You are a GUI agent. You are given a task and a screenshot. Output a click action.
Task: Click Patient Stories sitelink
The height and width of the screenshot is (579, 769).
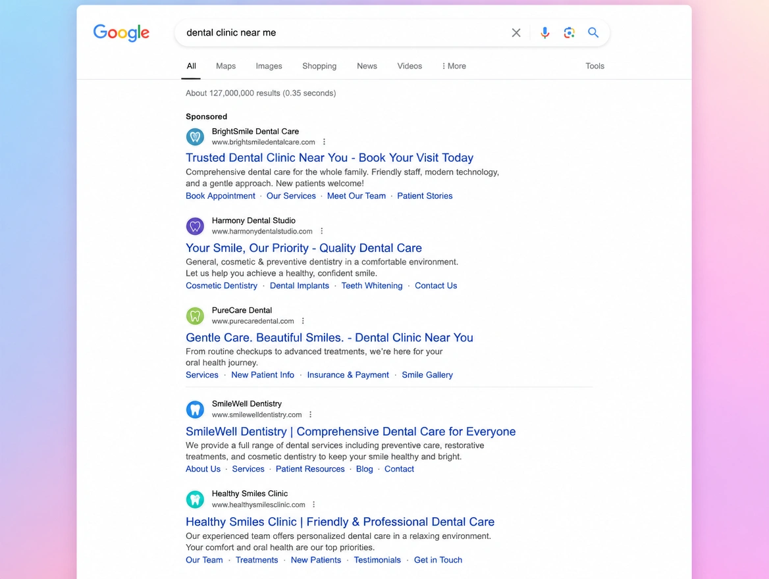pos(425,196)
